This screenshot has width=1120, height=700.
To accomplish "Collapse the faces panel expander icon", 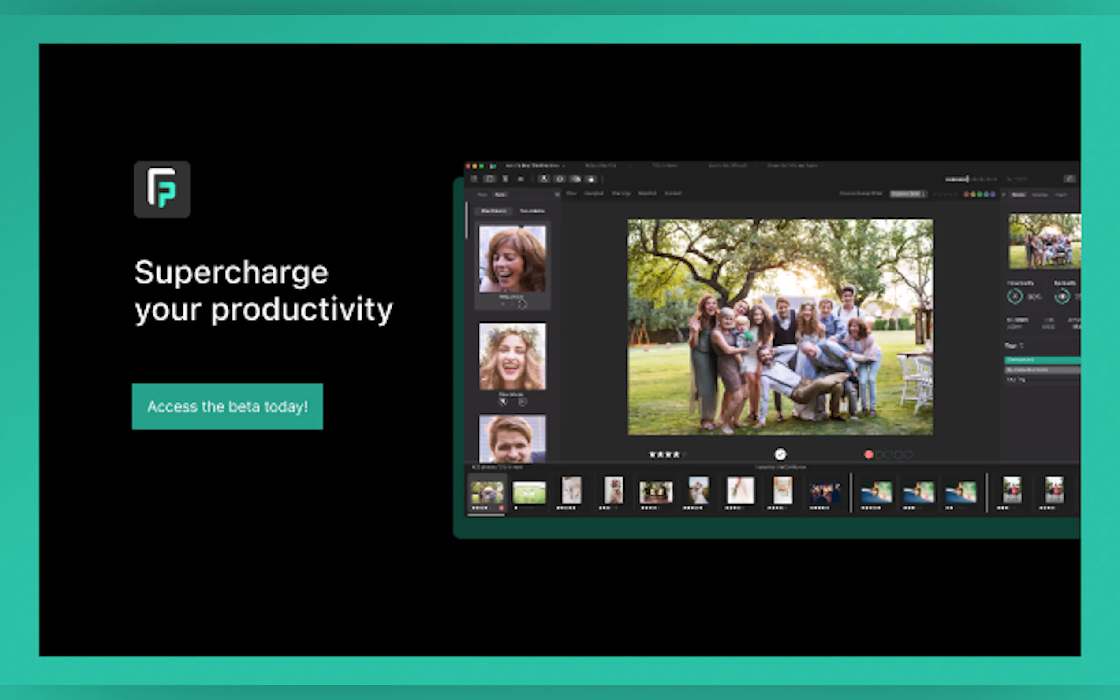I will [557, 194].
